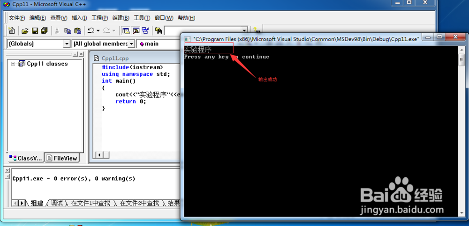469x226 pixels.
Task: Click the Cpp11.cpp document title
Action: pyautogui.click(x=115, y=58)
